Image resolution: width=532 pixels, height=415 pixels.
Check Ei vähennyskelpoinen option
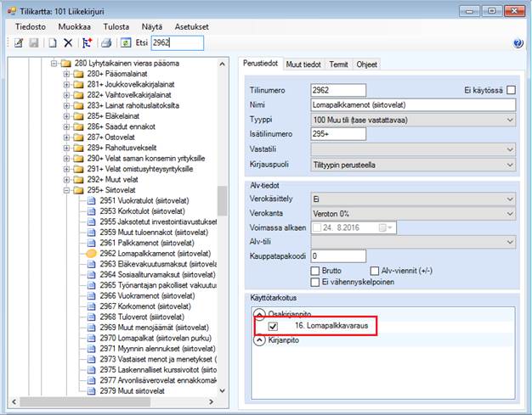(315, 282)
